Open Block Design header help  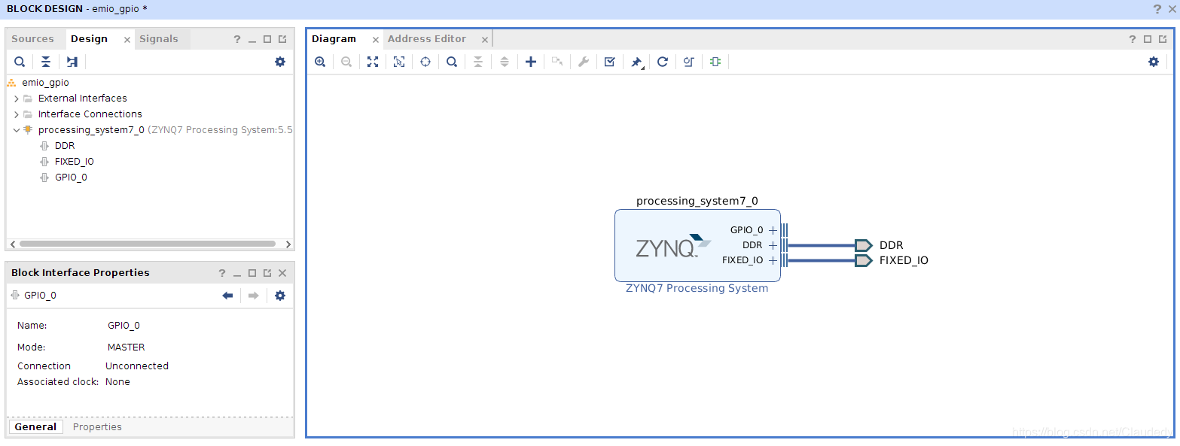pyautogui.click(x=1157, y=9)
